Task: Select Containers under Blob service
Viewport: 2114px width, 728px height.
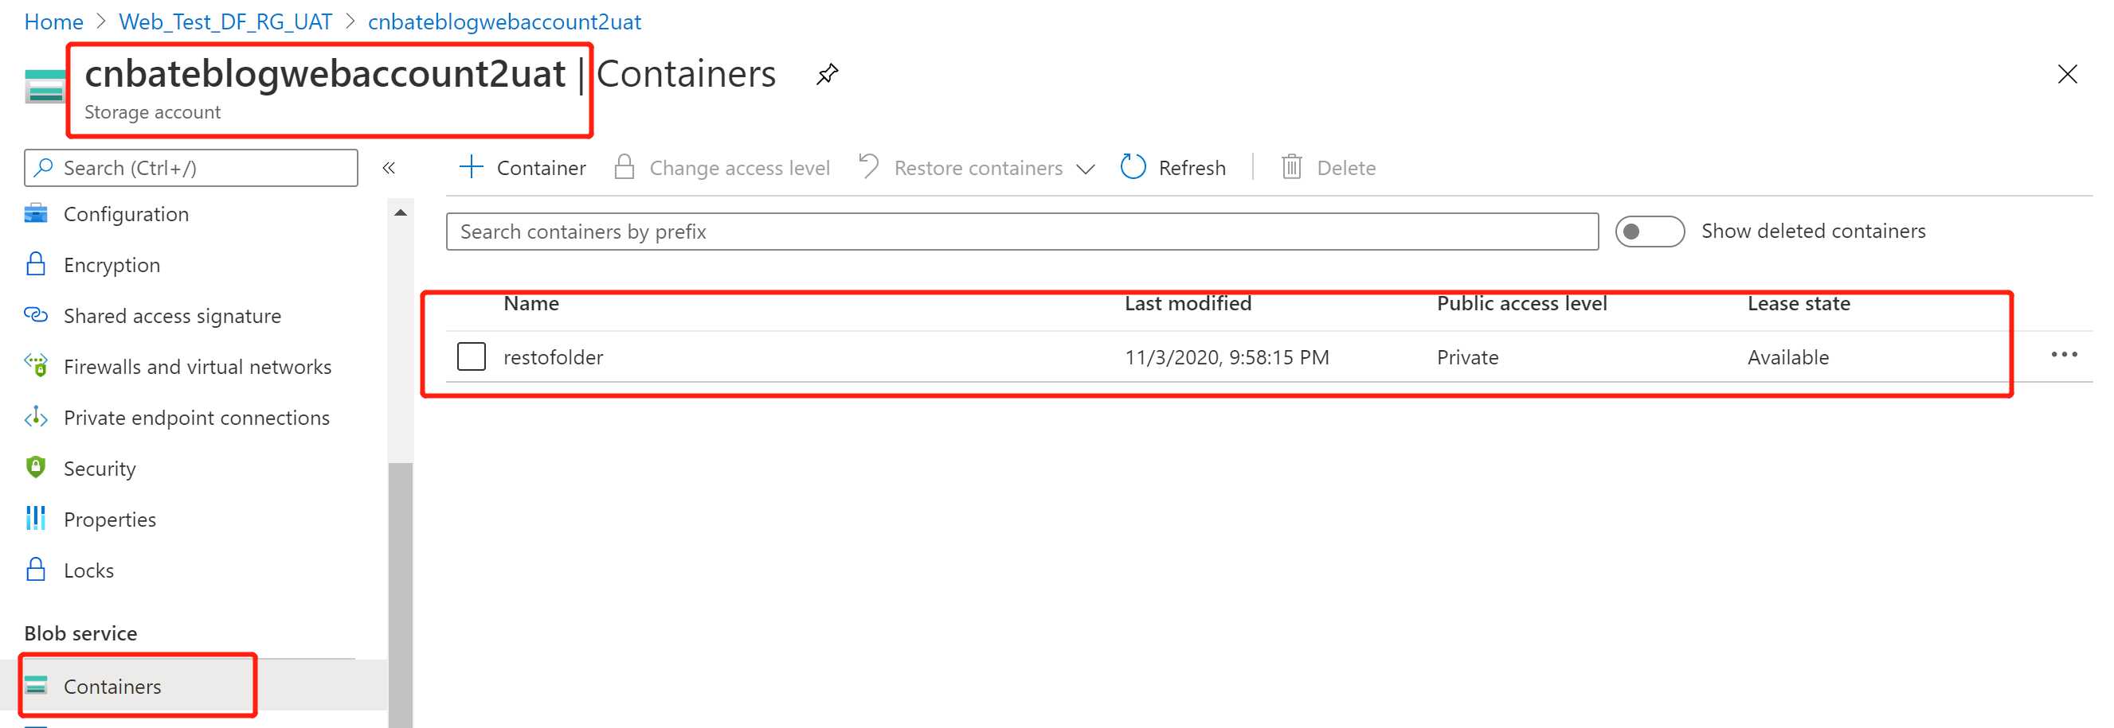Action: coord(112,686)
